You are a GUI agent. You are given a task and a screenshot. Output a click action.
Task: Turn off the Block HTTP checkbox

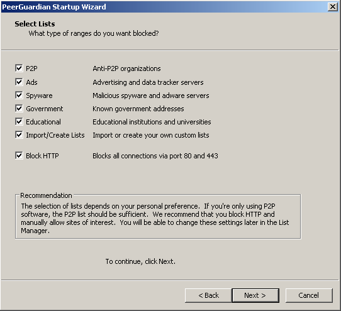pyautogui.click(x=19, y=156)
